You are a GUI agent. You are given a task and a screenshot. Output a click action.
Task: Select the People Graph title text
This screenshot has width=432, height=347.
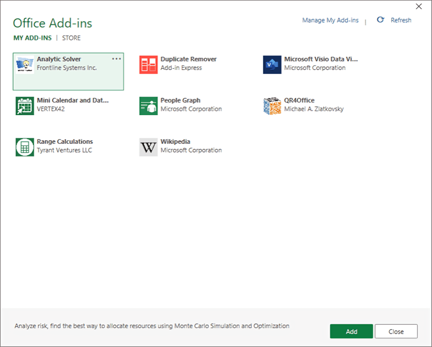(x=180, y=100)
